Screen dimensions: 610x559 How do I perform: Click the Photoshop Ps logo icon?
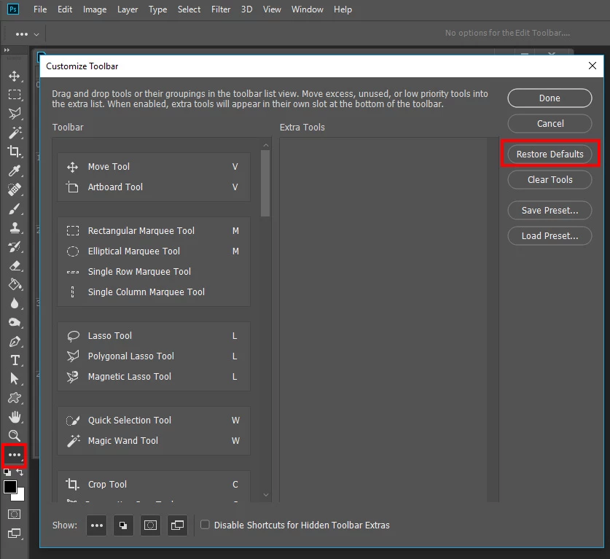coord(13,9)
